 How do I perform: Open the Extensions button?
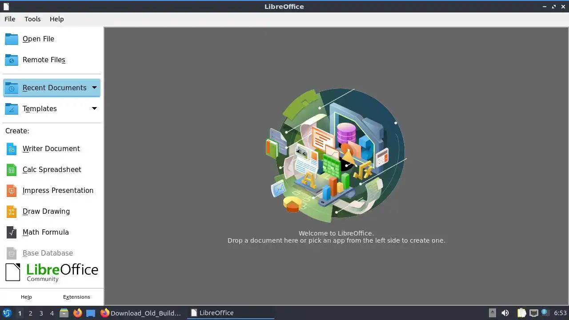(x=76, y=297)
